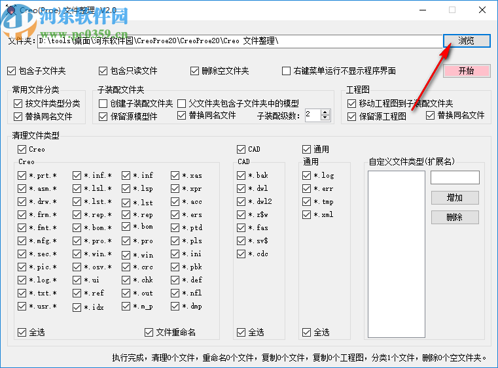Uncheck *.dmp file type
This screenshot has width=498, height=368.
click(175, 306)
